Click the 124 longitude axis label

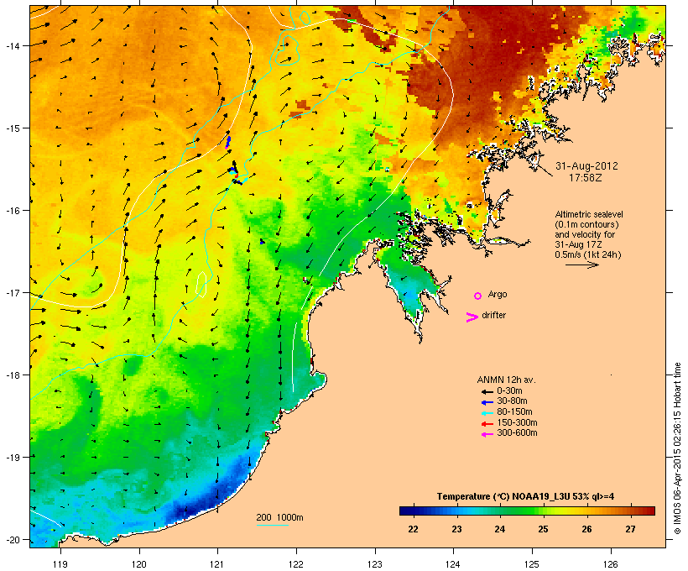[x=453, y=564]
